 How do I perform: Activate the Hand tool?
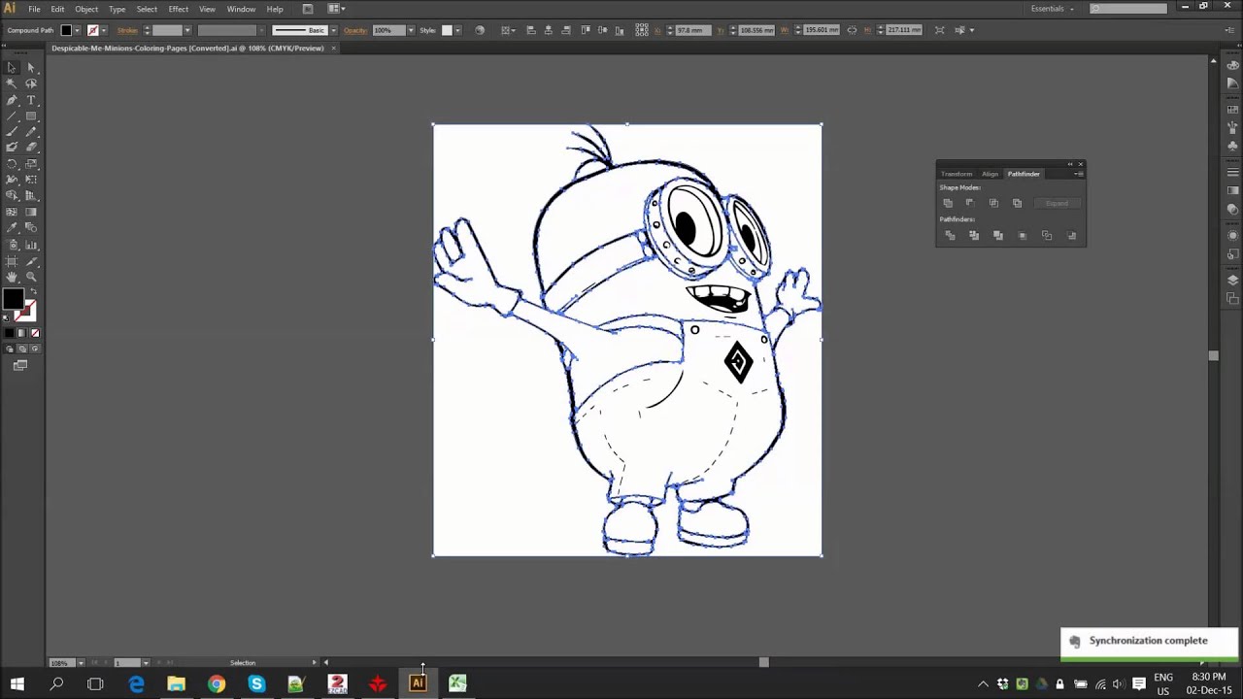coord(12,277)
